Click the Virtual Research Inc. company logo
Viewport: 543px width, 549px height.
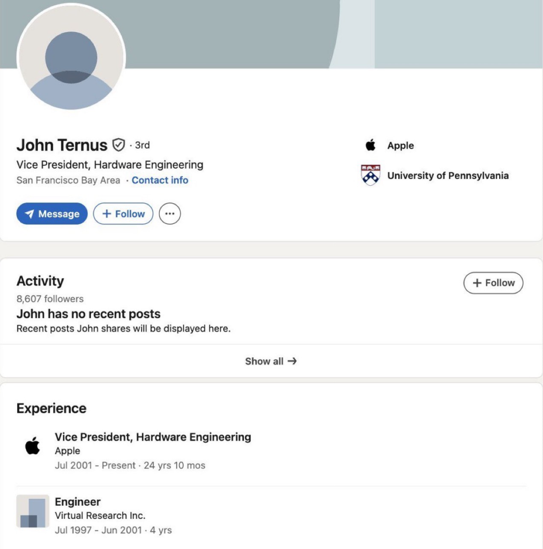pyautogui.click(x=33, y=511)
